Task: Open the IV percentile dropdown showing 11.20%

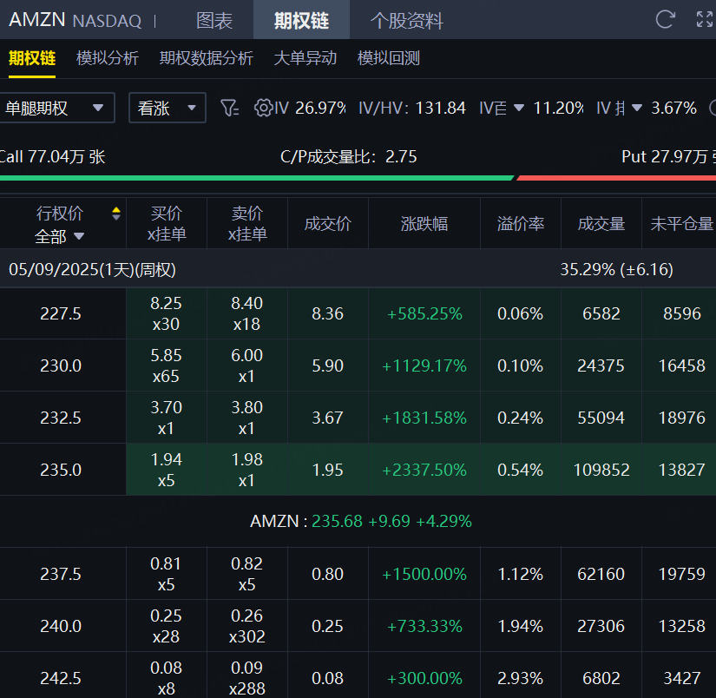Action: point(519,108)
